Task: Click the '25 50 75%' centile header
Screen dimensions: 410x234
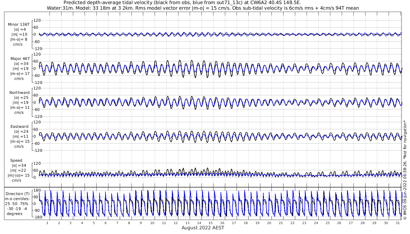Action: (17, 204)
